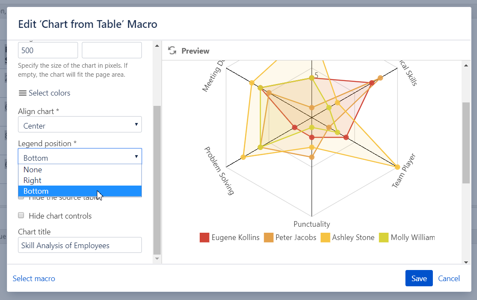The image size is (477, 300).
Task: Toggle the Ashley Stone legend swatch
Action: click(325, 237)
